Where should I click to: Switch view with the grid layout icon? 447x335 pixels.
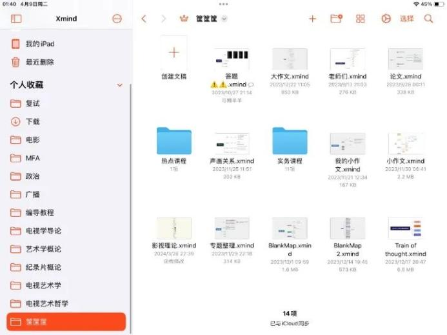361,19
